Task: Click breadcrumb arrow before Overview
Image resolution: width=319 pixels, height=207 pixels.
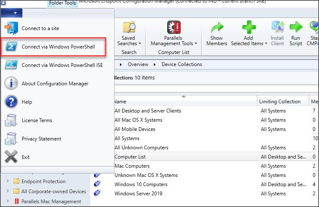Action: (x=121, y=64)
